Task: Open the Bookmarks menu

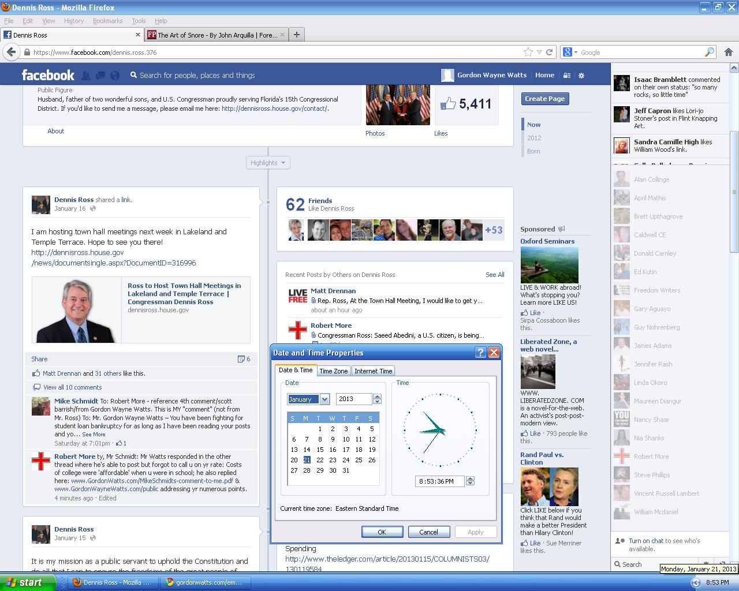Action: pos(107,21)
